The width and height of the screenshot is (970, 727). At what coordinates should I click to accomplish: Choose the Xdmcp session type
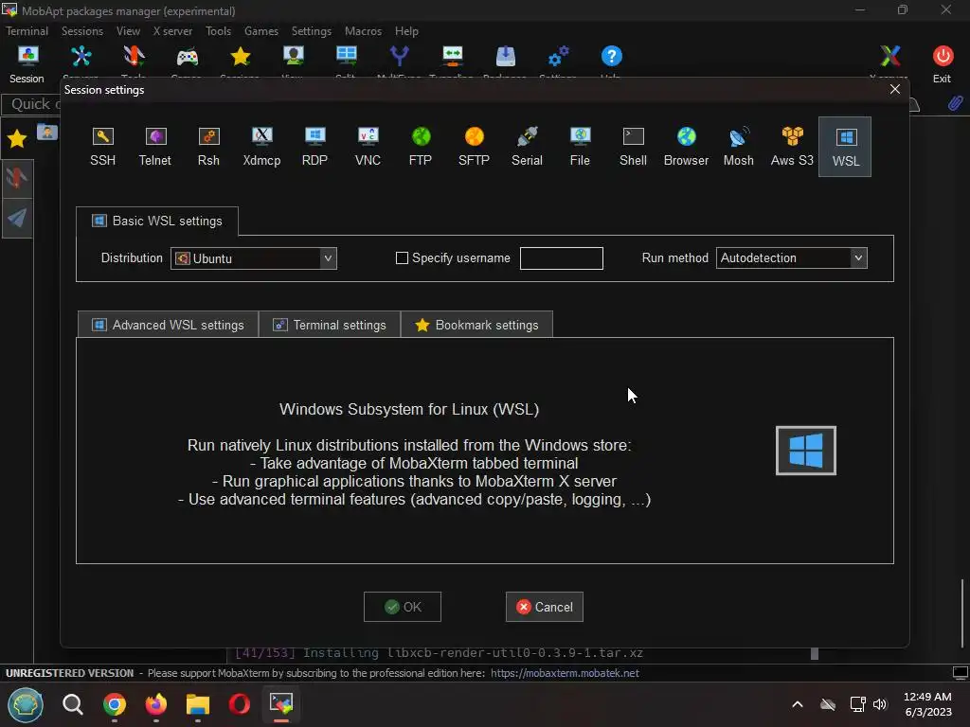pyautogui.click(x=261, y=147)
